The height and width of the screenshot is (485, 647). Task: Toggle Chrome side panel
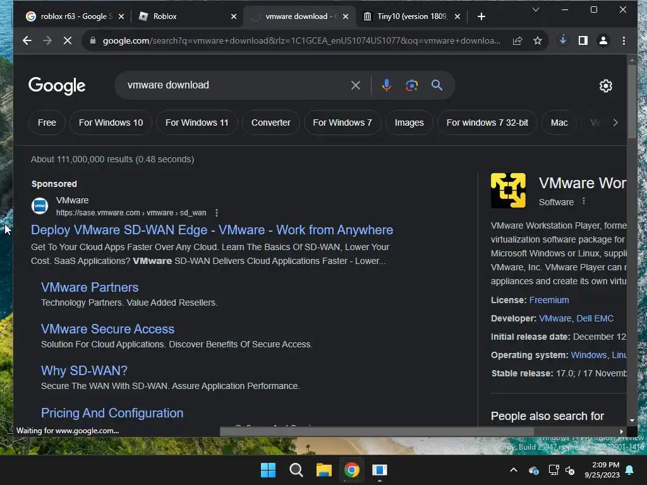[583, 40]
